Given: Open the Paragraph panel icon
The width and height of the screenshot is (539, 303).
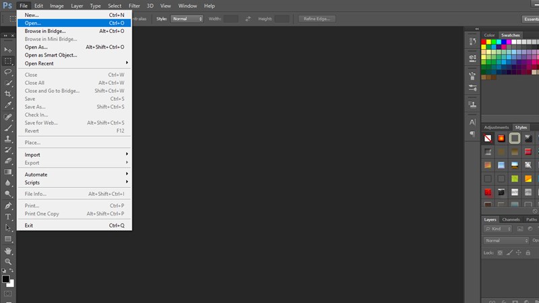Looking at the screenshot, I should tap(473, 133).
